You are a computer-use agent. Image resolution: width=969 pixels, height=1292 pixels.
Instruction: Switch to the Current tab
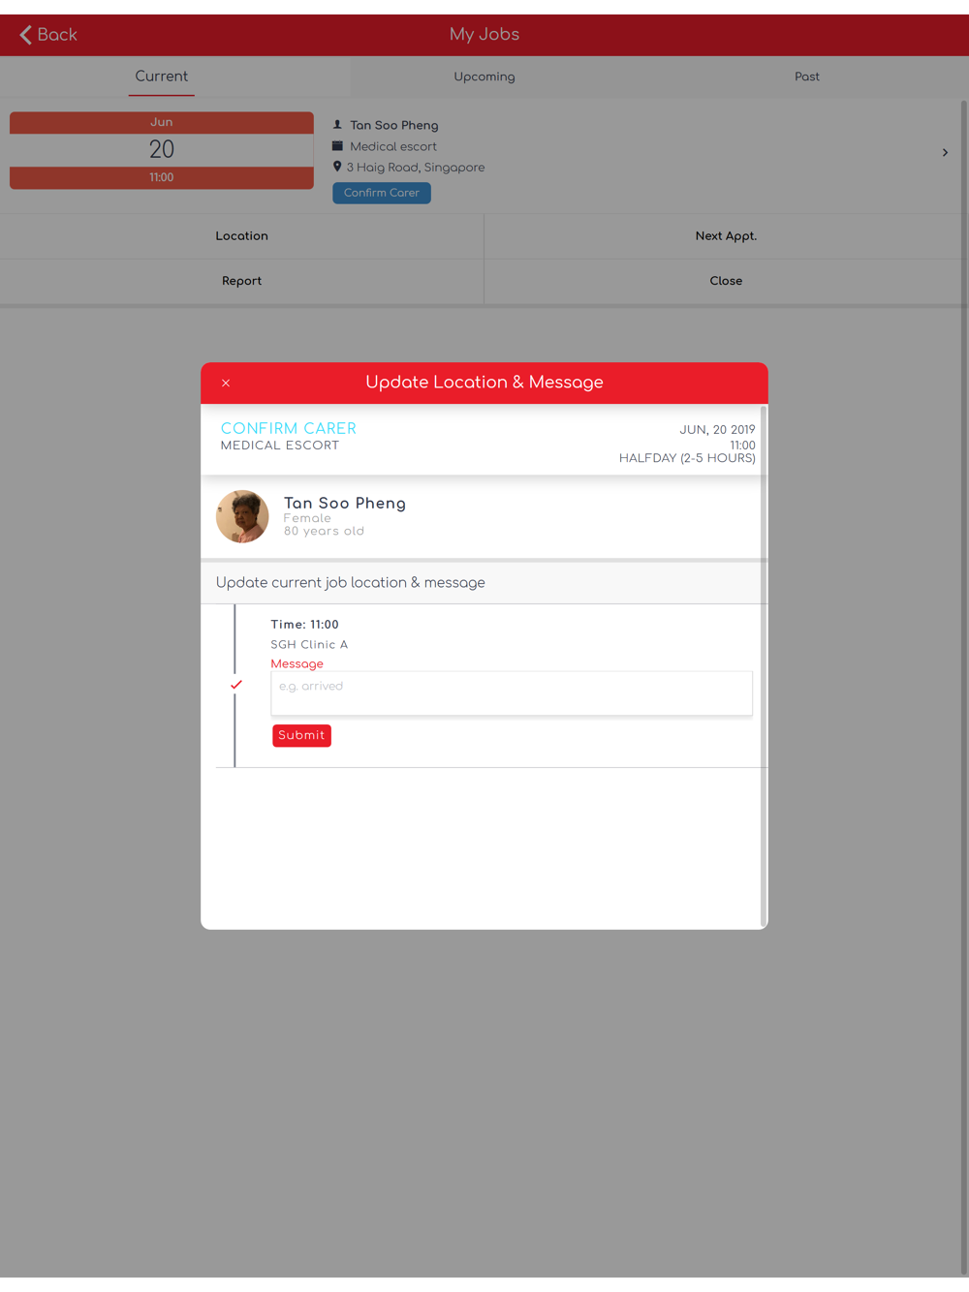(x=162, y=77)
